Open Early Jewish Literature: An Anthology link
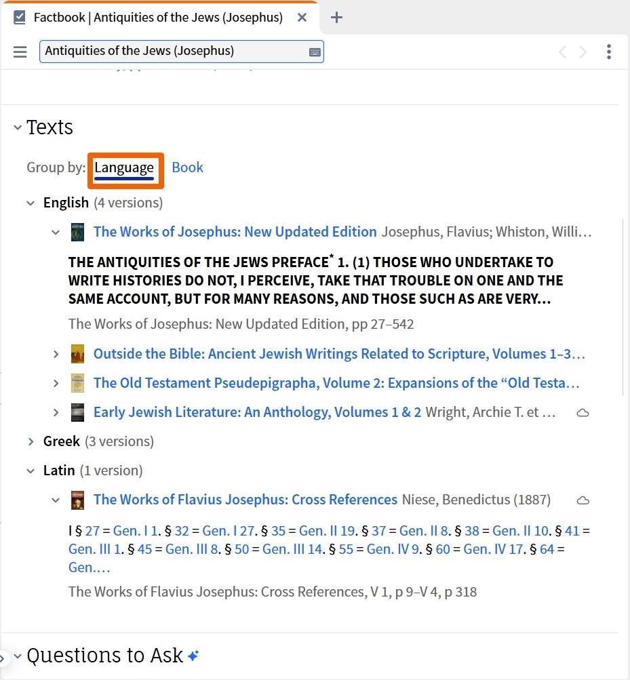 point(257,412)
